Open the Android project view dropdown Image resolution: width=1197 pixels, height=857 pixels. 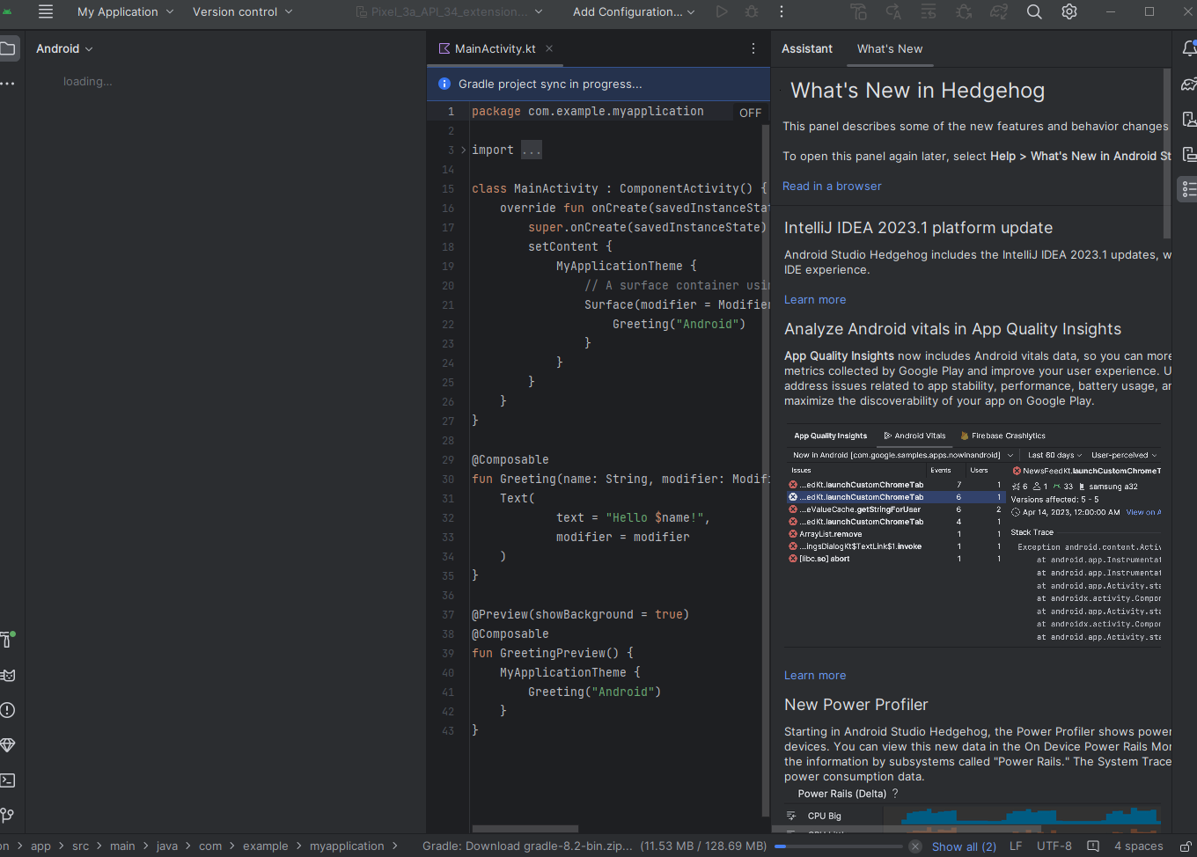[64, 48]
